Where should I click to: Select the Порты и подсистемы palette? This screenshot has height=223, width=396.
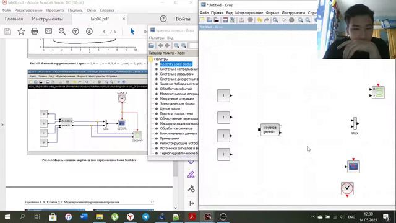click(x=176, y=113)
